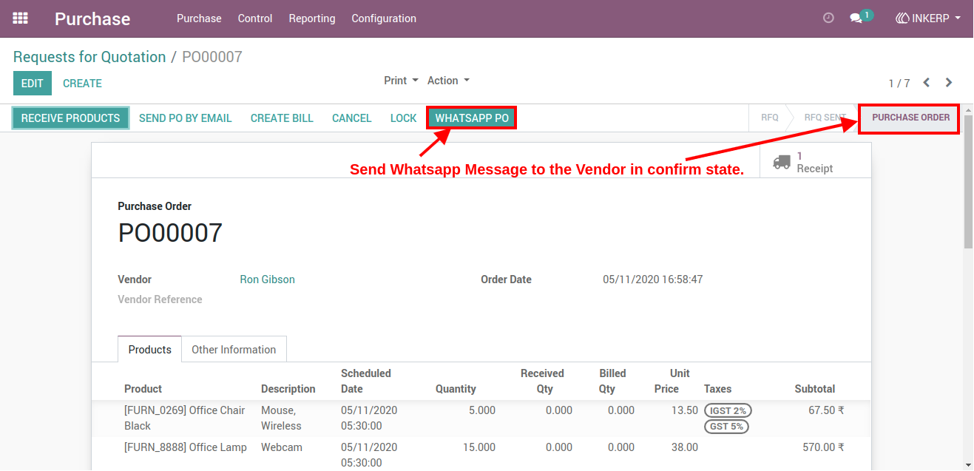Expand the Print dropdown

pyautogui.click(x=401, y=81)
